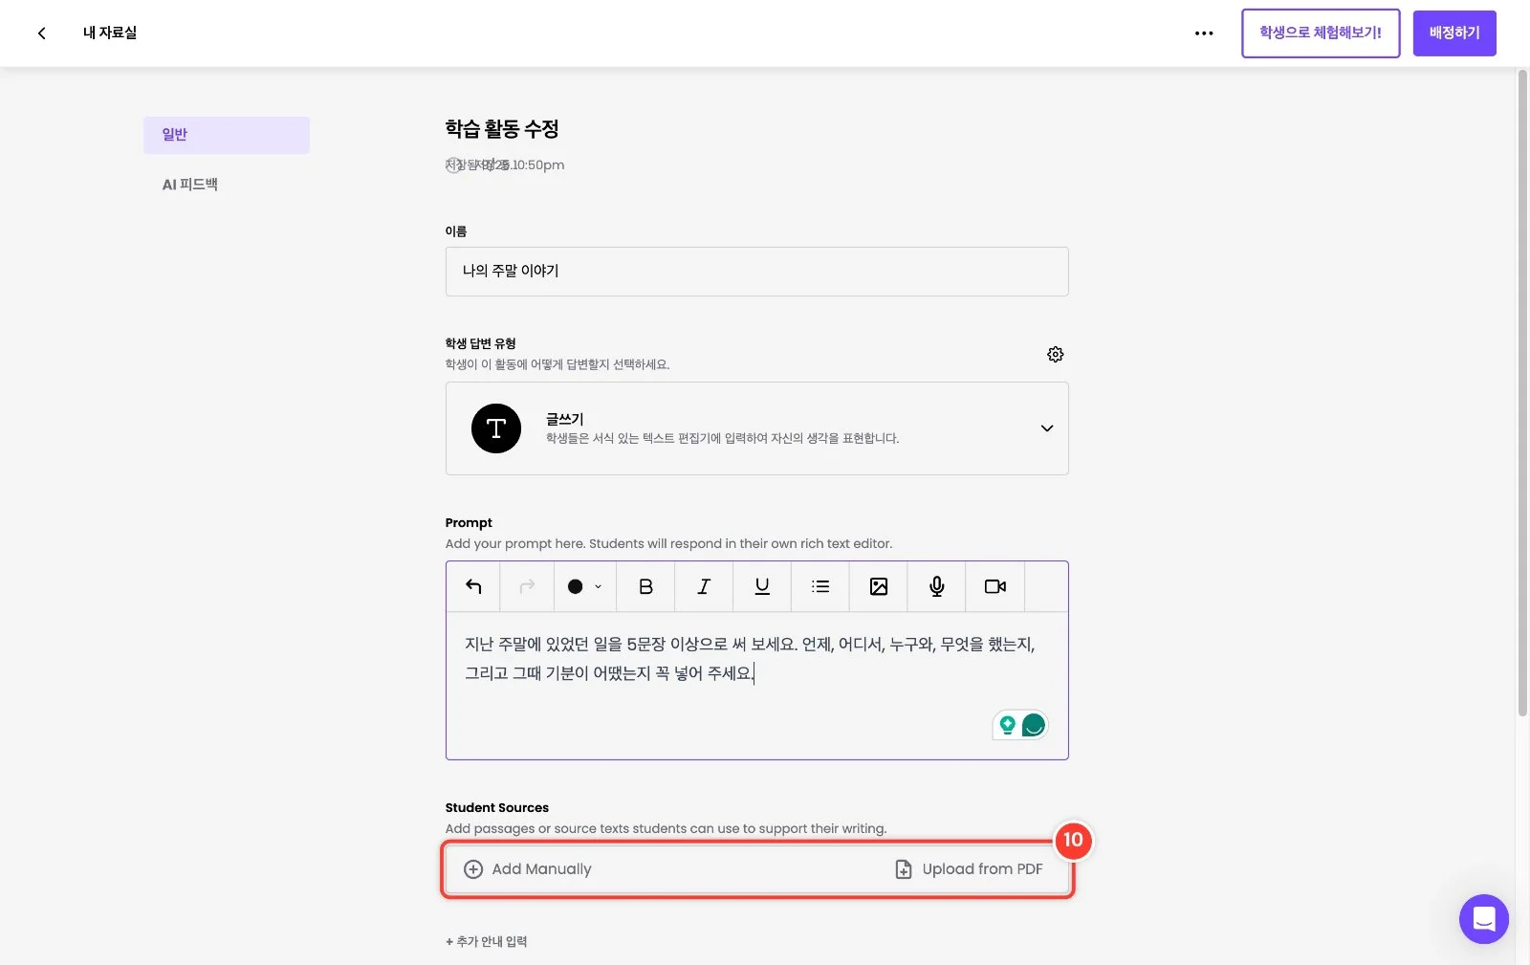Click the 학습 활동 수정 heading
Viewport: 1530px width, 965px height.
tap(502, 129)
